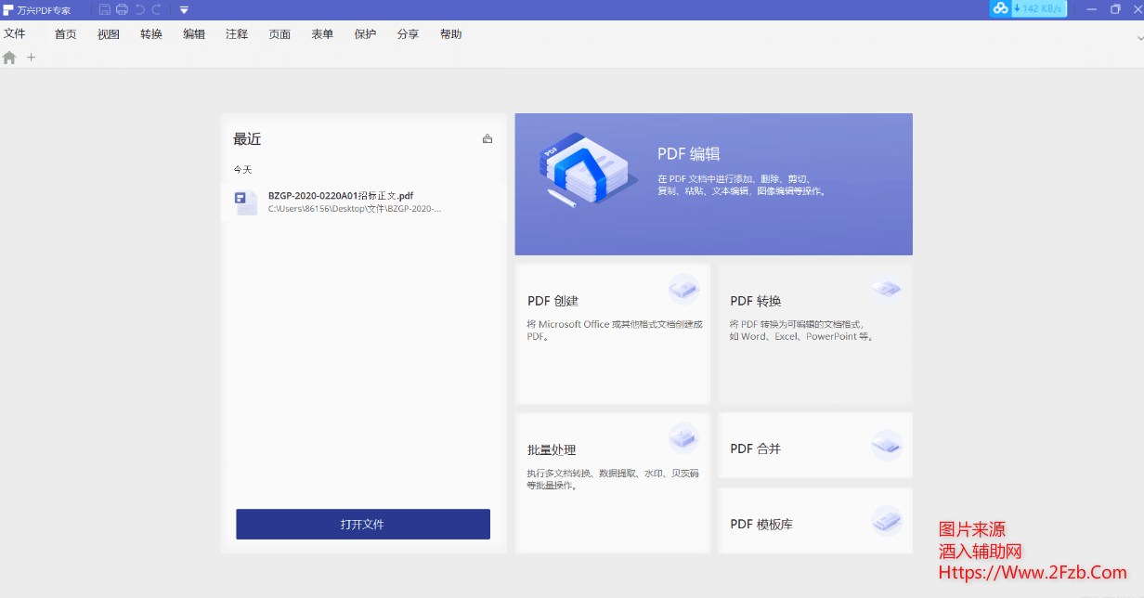Select the 批量处理 card
The height and width of the screenshot is (598, 1144).
point(612,482)
